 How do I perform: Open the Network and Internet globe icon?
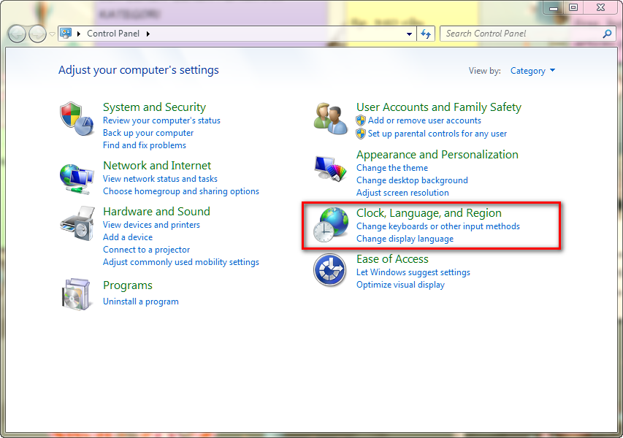click(x=76, y=179)
